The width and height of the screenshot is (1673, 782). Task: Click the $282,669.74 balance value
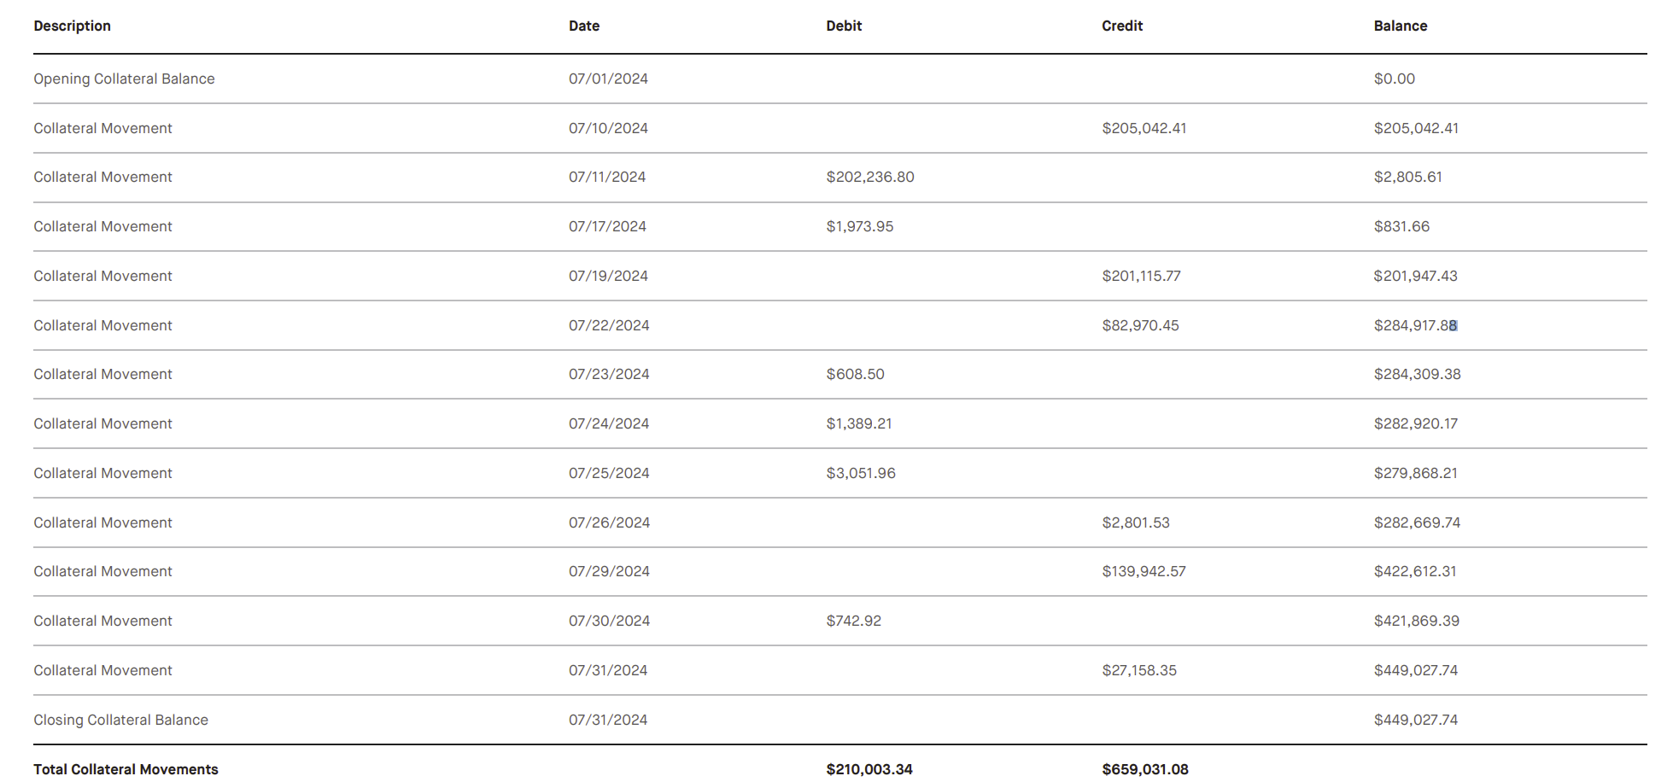(x=1418, y=522)
